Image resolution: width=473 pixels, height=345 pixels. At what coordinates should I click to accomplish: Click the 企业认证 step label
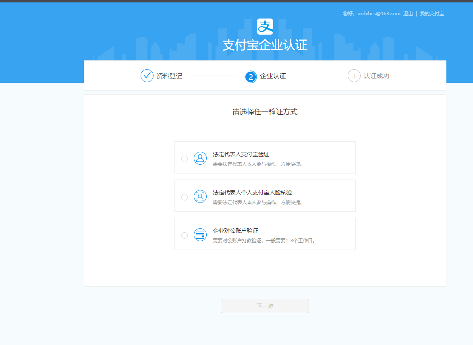pyautogui.click(x=273, y=76)
